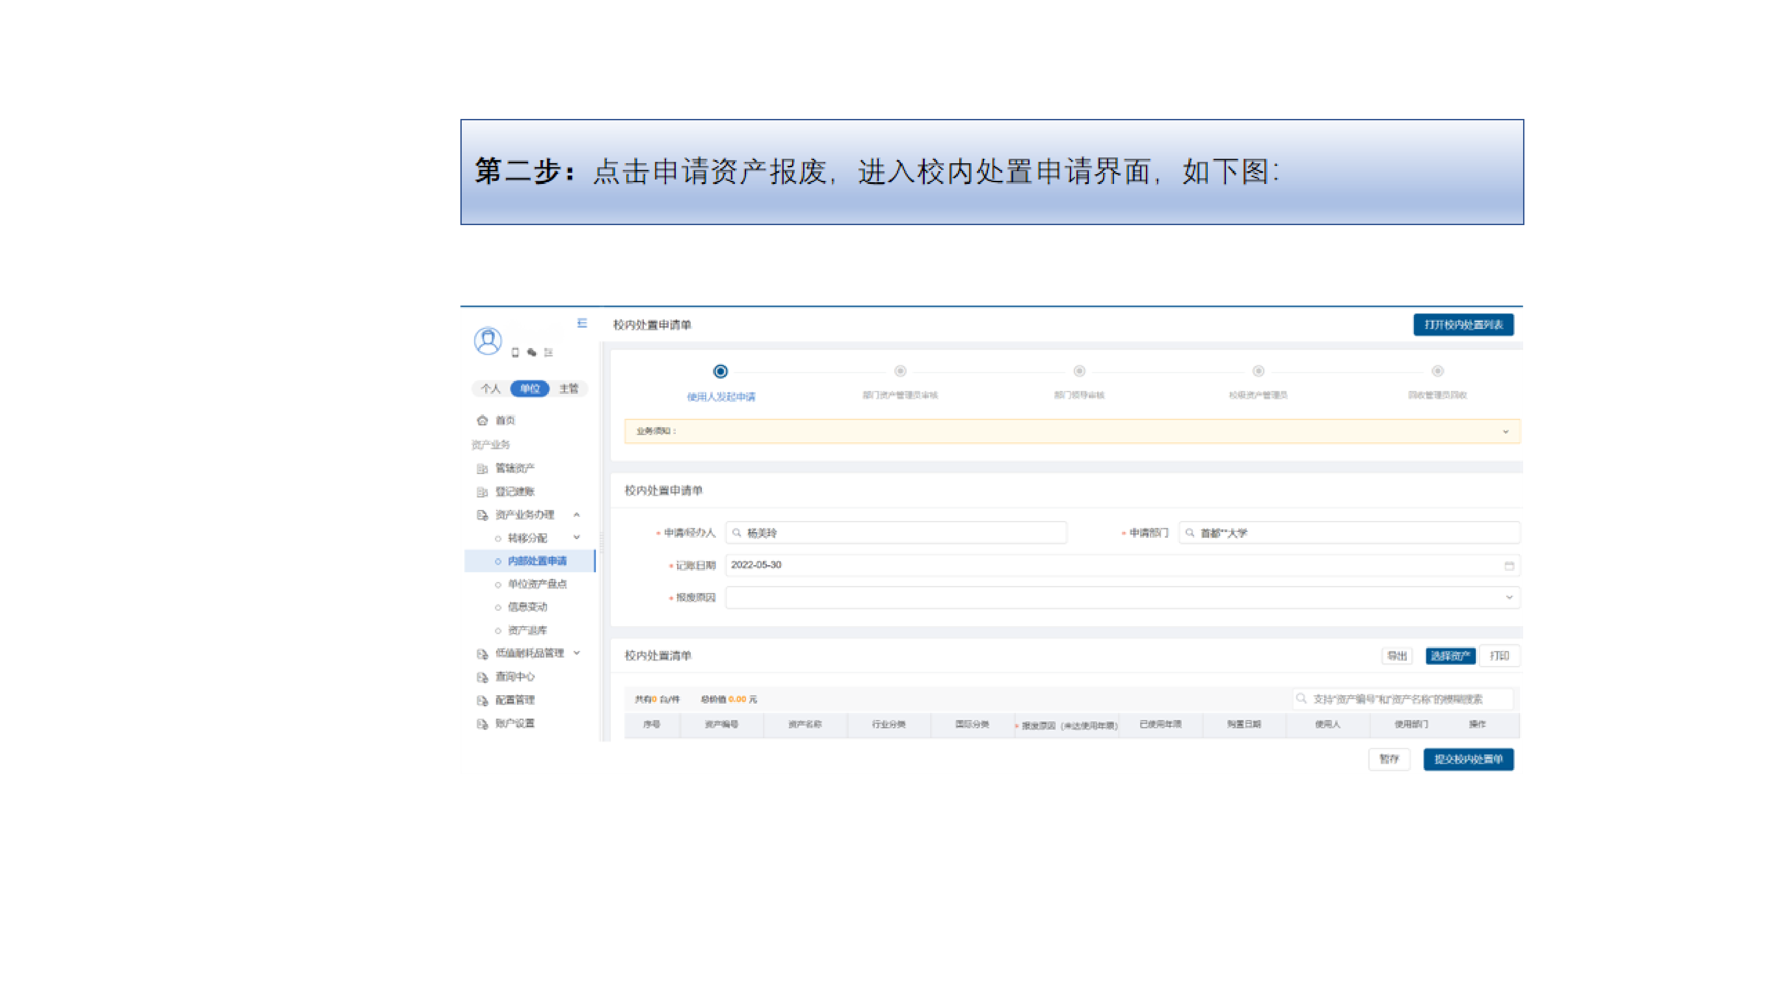Image resolution: width=1769 pixels, height=995 pixels.
Task: Click the search icon in 申请部门 field
Action: [1190, 533]
